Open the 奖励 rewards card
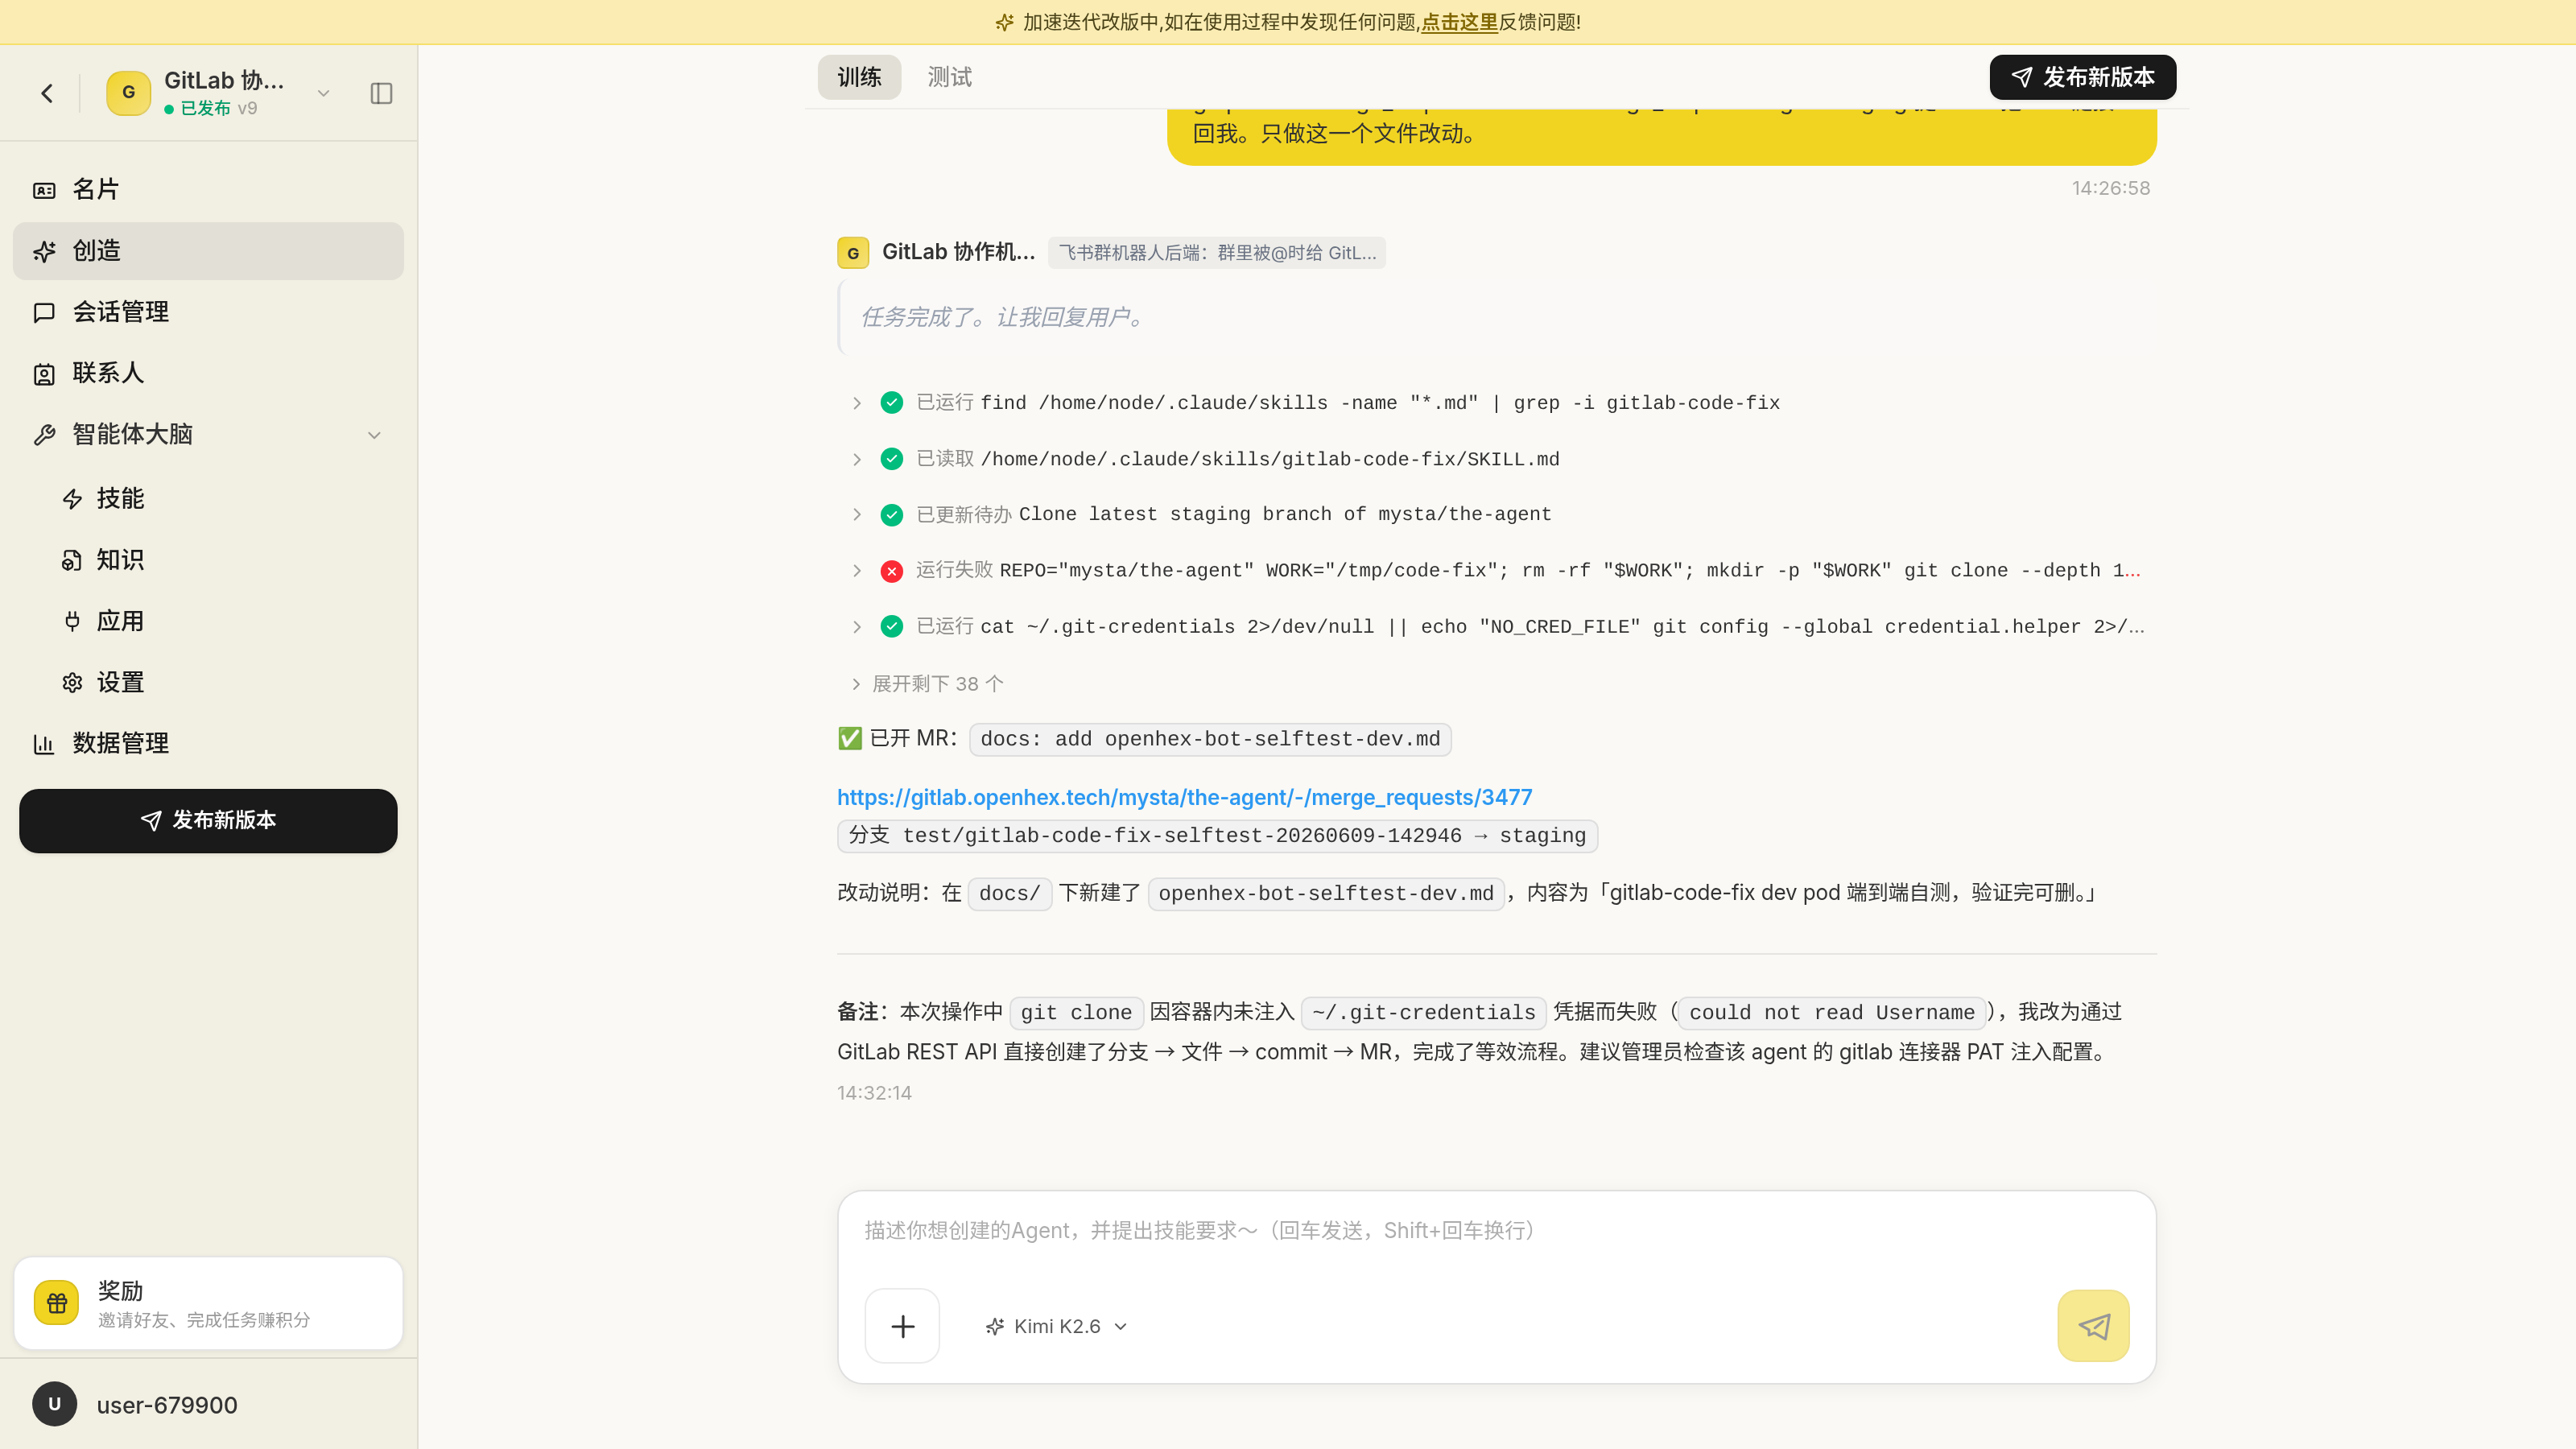Viewport: 2576px width, 1449px height. tap(208, 1303)
